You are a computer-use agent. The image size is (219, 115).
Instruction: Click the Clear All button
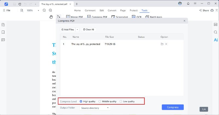88,30
